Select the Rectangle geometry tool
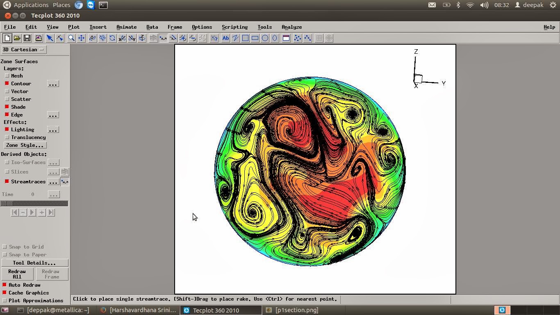 [x=255, y=38]
